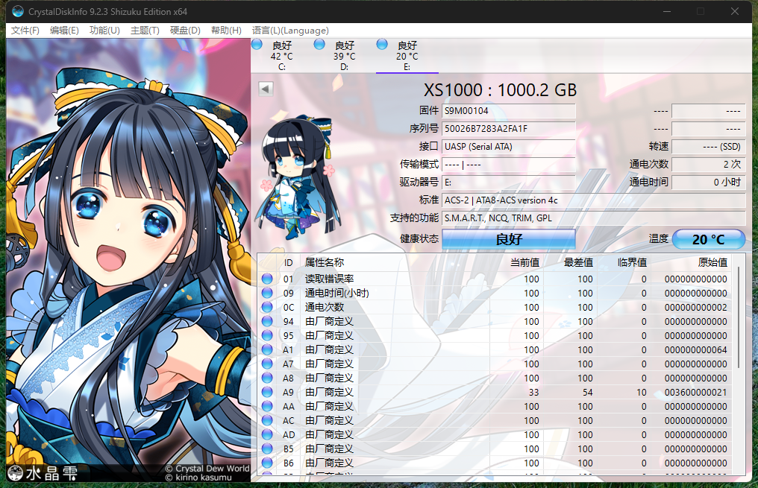Viewport: 758px width, 488px height.
Task: Click the rotation rate field ---- (SSD)
Action: [x=709, y=146]
